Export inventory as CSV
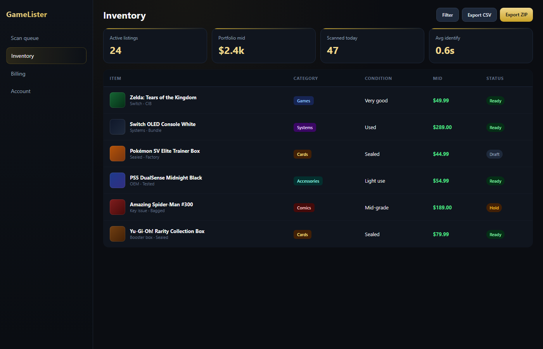The image size is (543, 349). tap(479, 15)
